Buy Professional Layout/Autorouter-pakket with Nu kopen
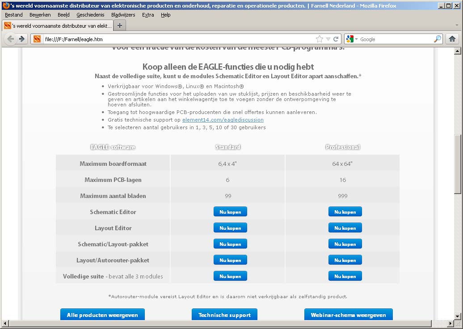 [345, 260]
